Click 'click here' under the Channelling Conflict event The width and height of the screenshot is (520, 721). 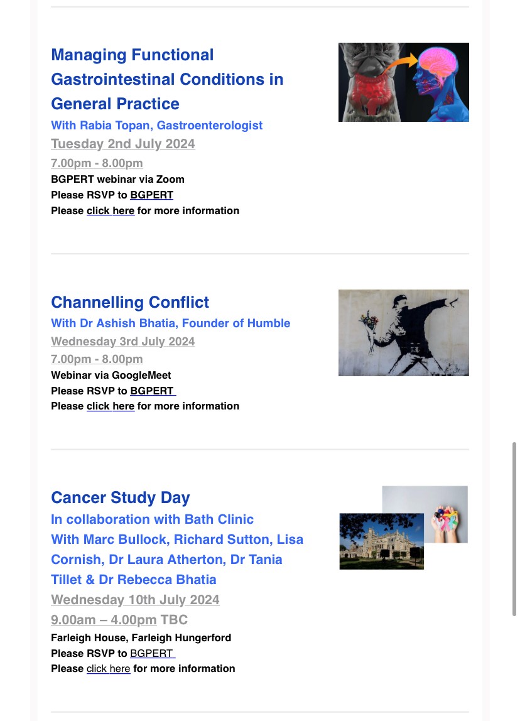(111, 406)
